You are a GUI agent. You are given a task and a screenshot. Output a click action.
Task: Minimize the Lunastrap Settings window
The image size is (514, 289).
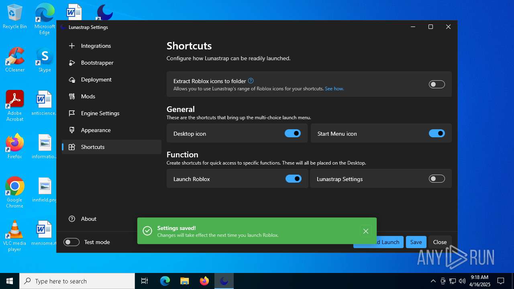413,27
